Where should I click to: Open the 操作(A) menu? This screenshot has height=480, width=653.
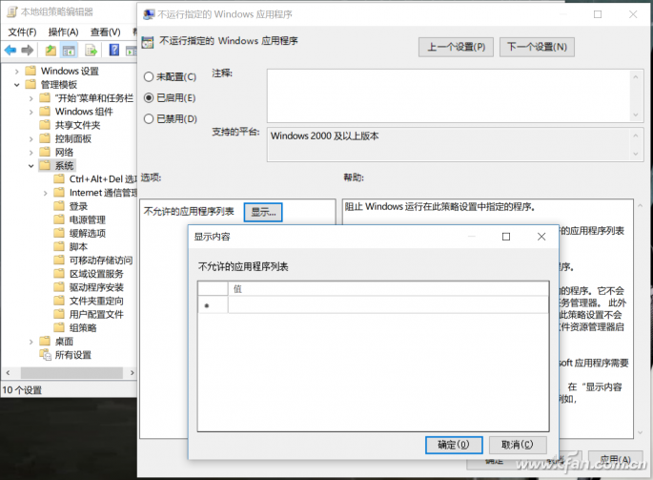click(63, 32)
